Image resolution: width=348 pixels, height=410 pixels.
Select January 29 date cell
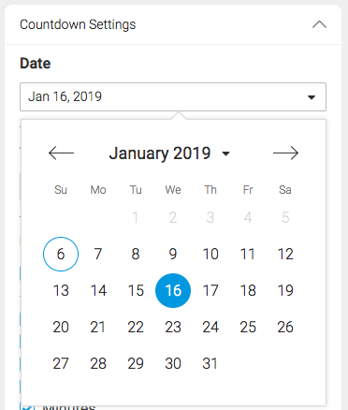click(x=136, y=363)
